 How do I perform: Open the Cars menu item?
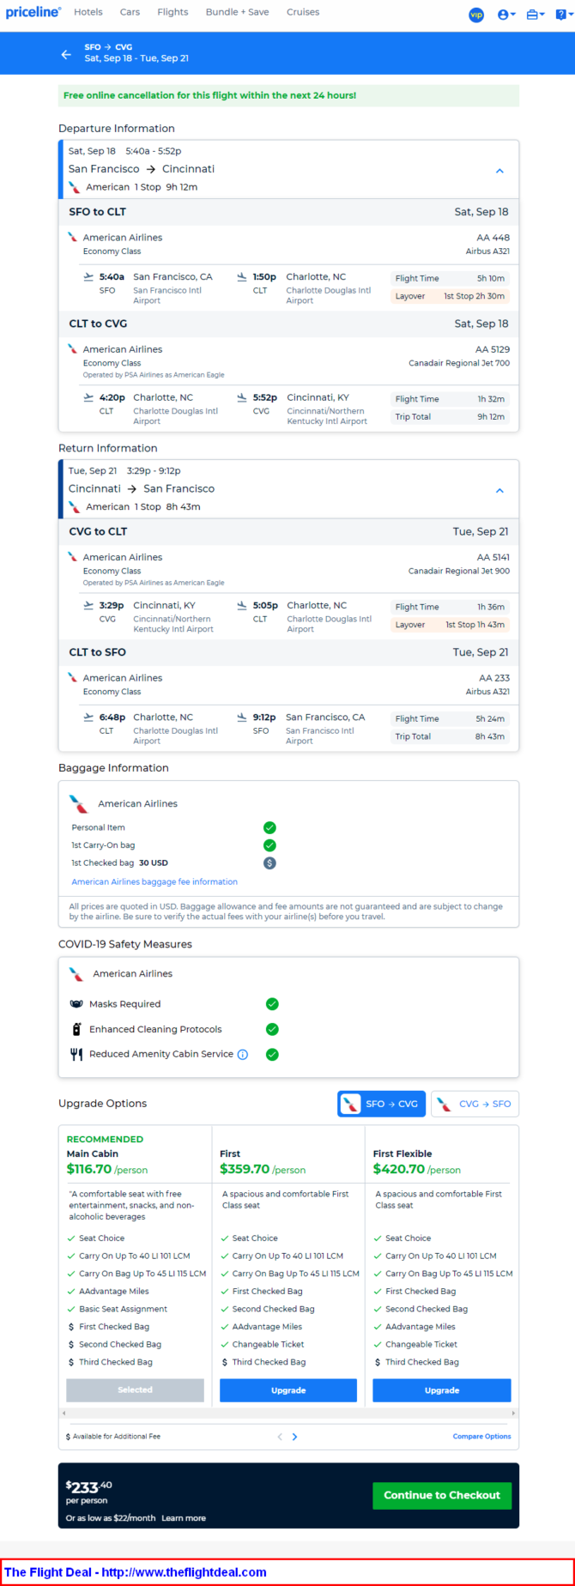130,12
